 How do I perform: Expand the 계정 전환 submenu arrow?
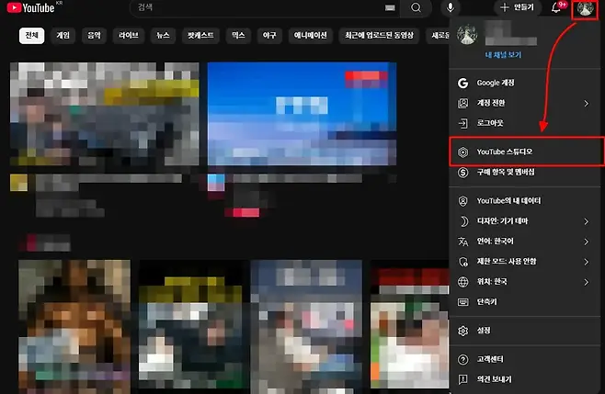tap(586, 103)
